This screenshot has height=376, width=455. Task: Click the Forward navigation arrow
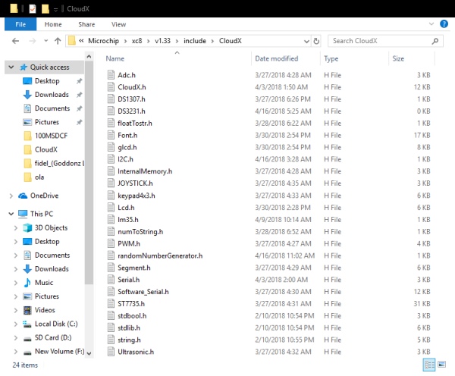[x=32, y=41]
